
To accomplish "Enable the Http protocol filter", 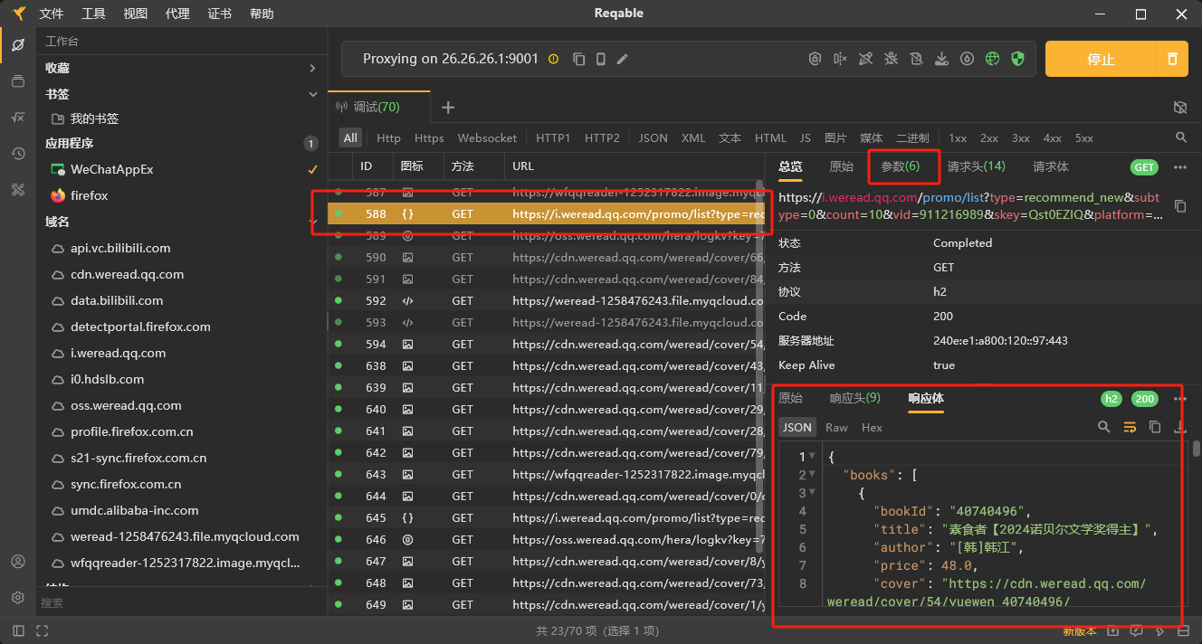I will pos(388,137).
